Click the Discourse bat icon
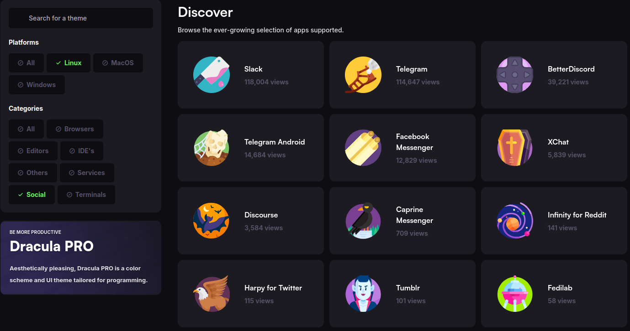 (x=211, y=221)
